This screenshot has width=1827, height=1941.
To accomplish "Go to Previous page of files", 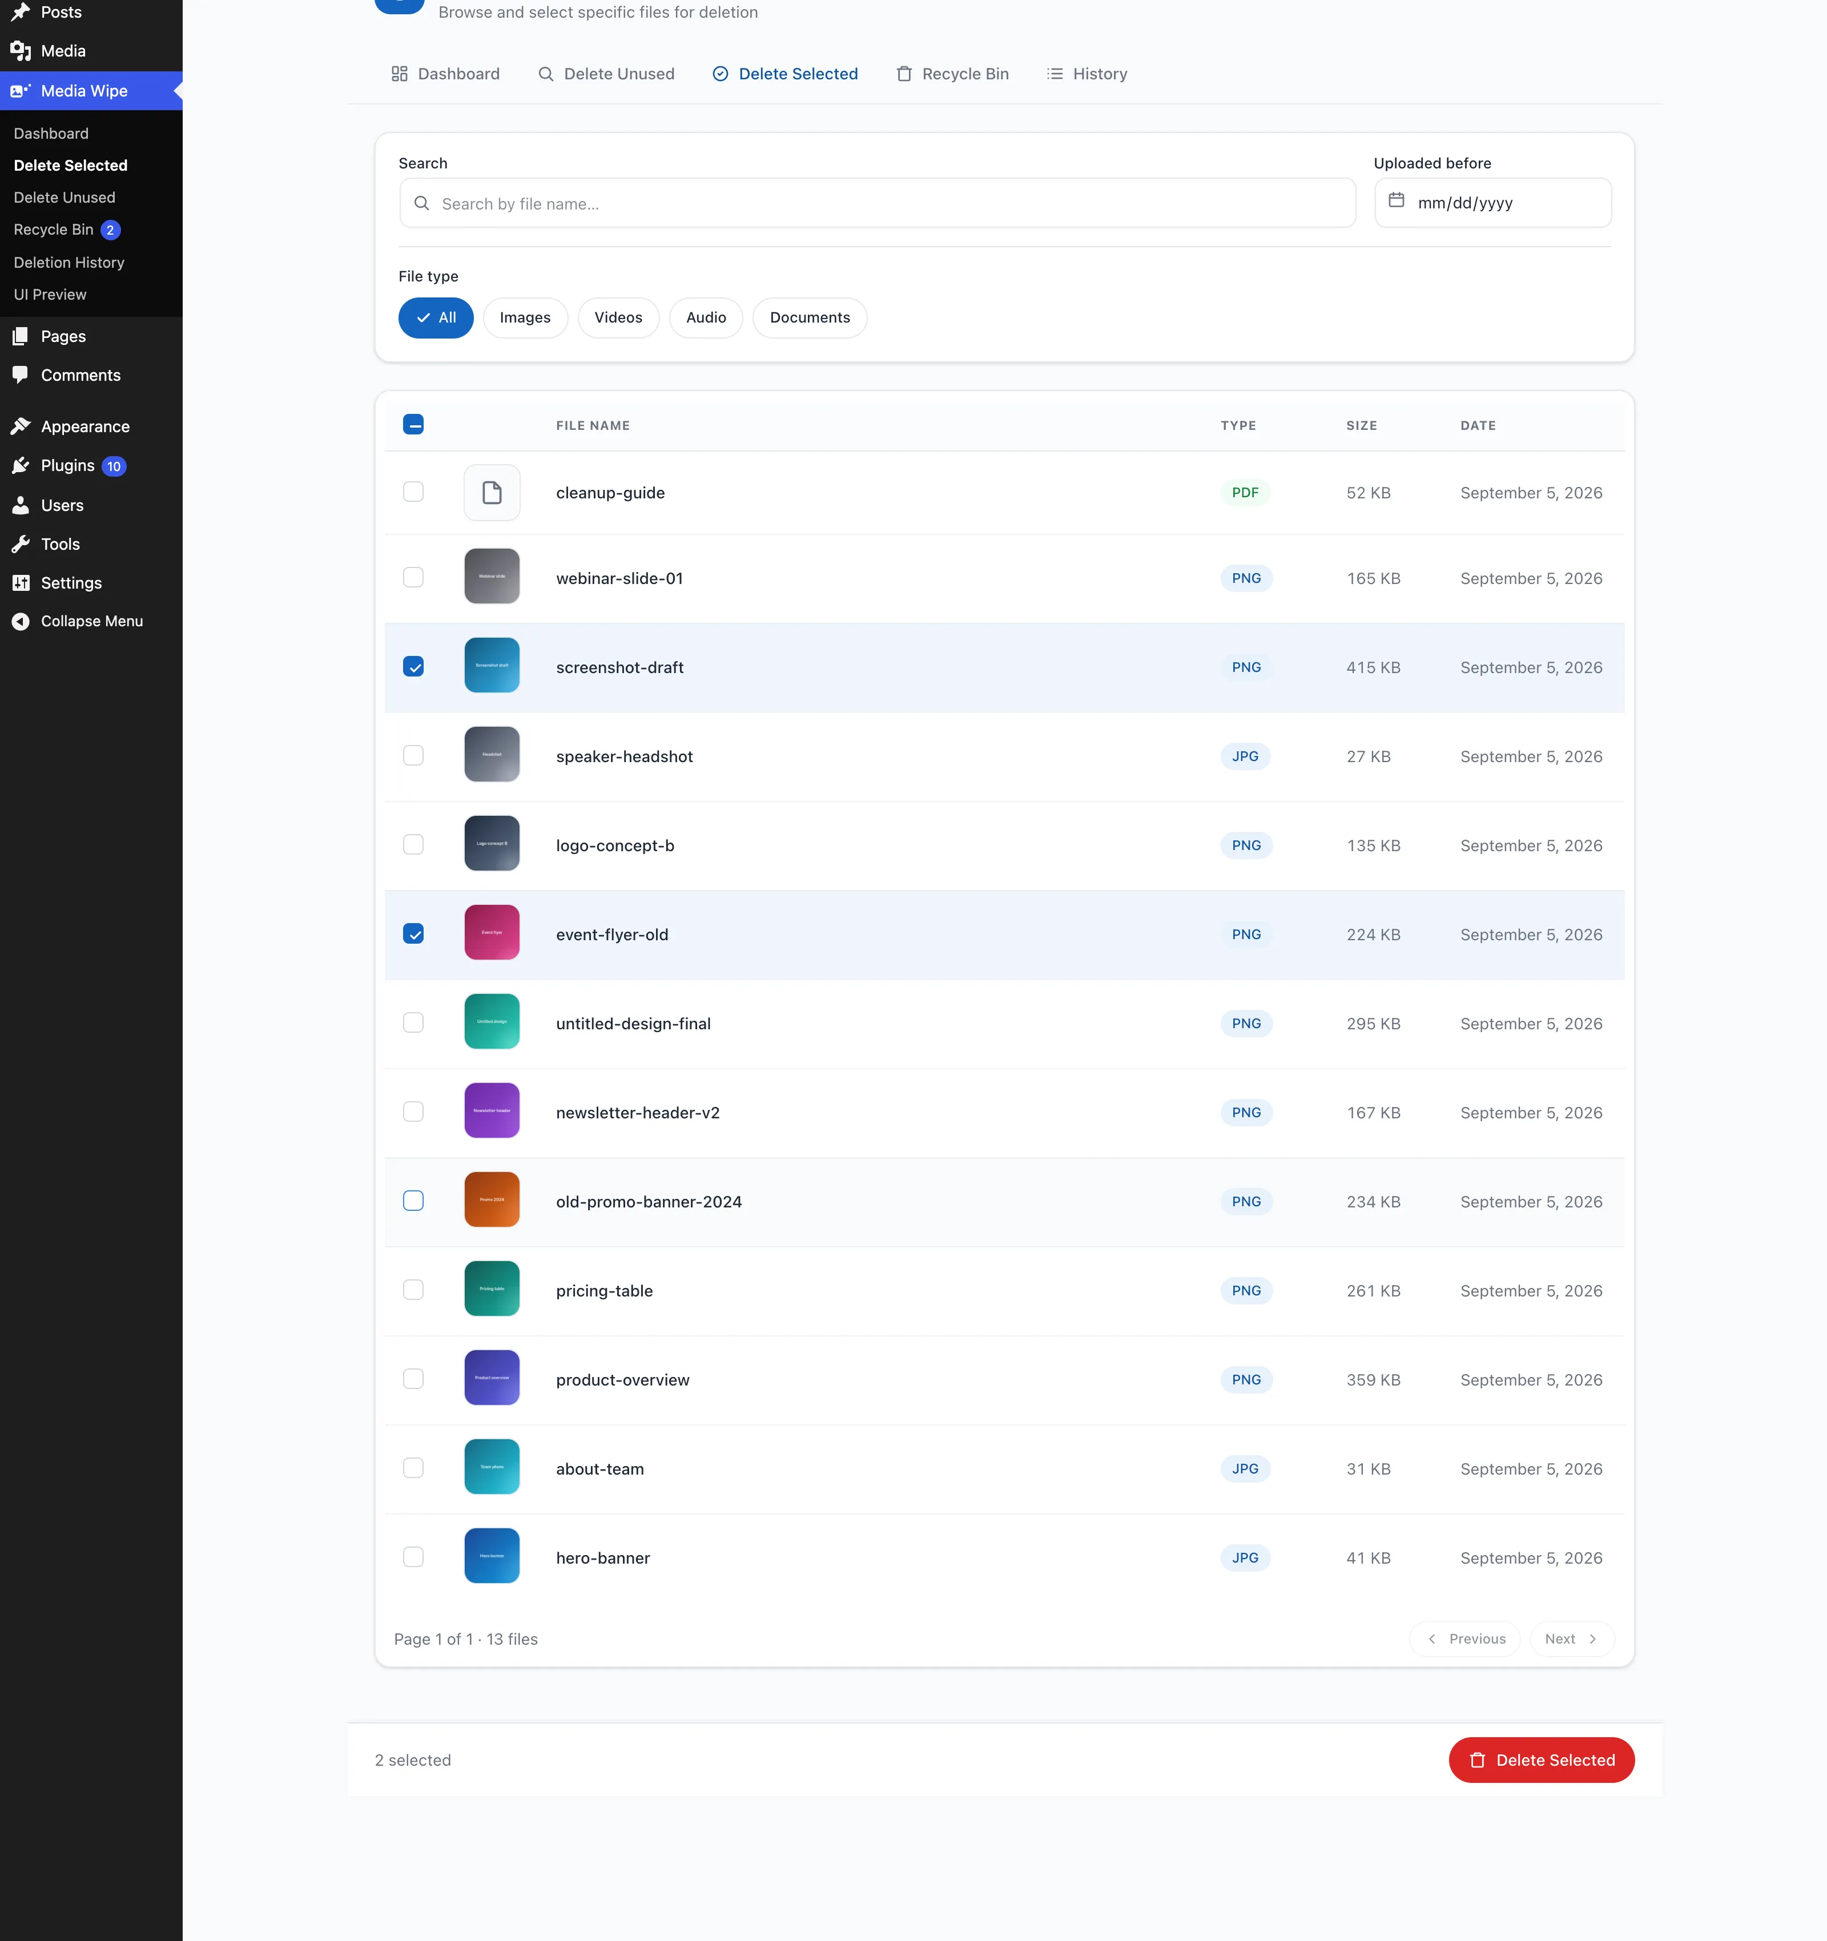I will point(1464,1638).
